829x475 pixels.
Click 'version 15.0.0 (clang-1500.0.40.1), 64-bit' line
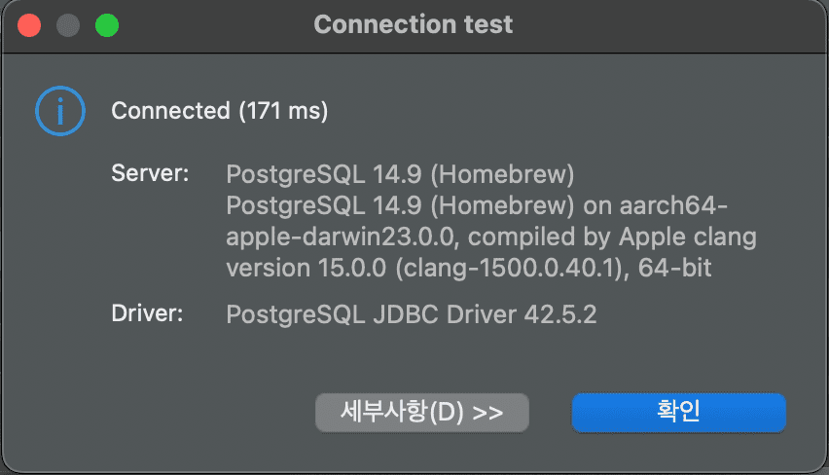click(x=468, y=268)
